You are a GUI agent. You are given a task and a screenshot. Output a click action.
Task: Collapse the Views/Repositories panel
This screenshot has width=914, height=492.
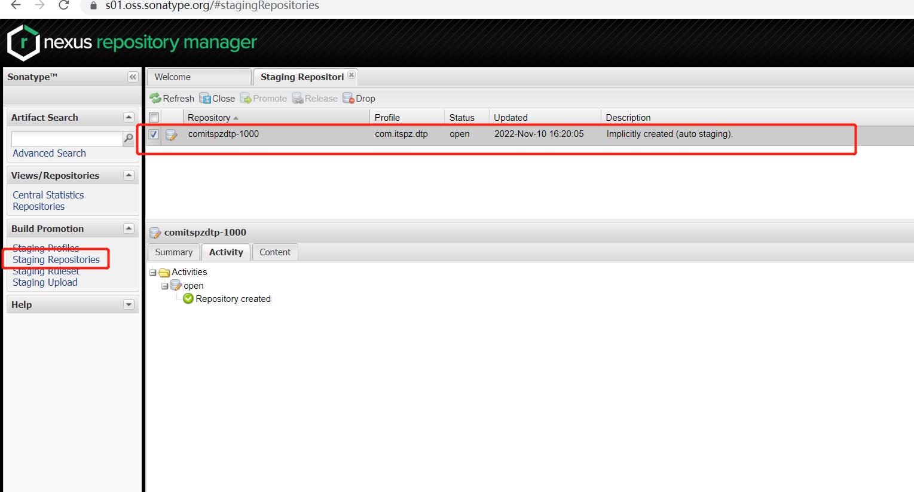129,175
